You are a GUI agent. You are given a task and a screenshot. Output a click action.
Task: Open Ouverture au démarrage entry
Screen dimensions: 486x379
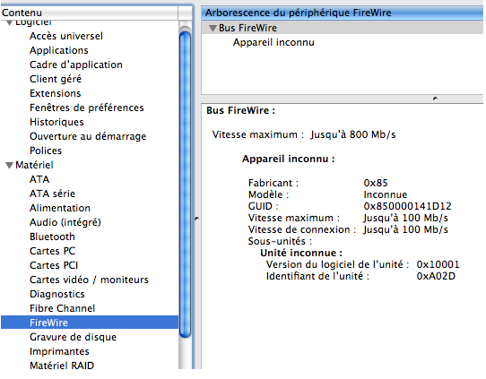pos(88,136)
